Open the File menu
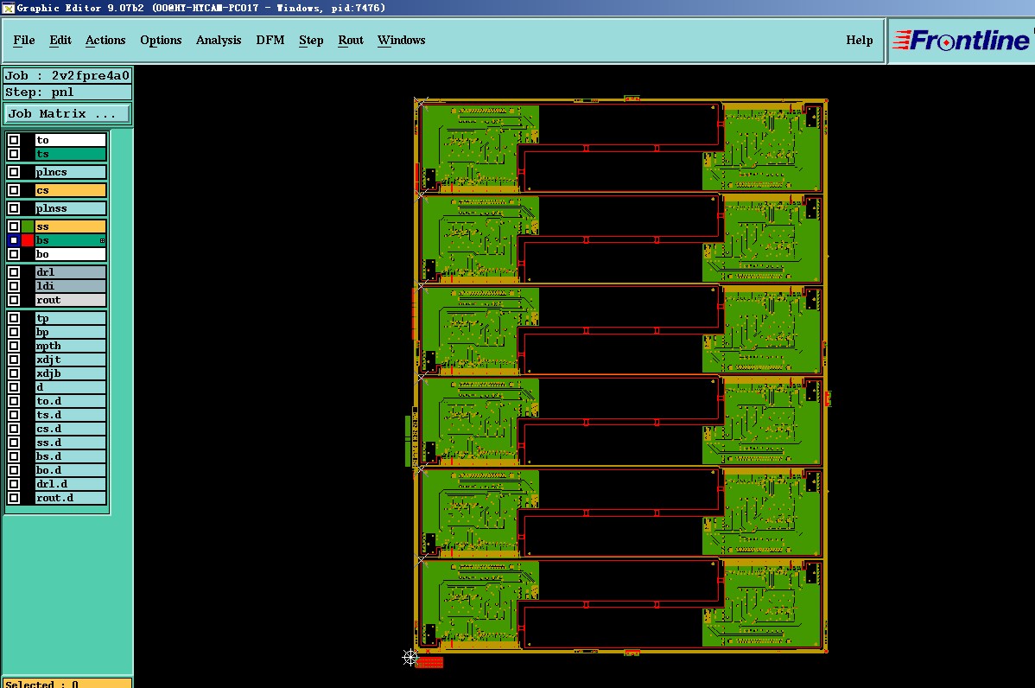The height and width of the screenshot is (688, 1035). click(x=24, y=41)
